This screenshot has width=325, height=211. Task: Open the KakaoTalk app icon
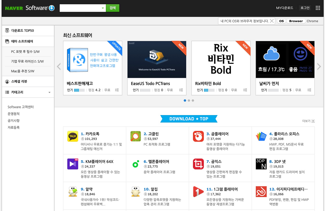(73, 136)
